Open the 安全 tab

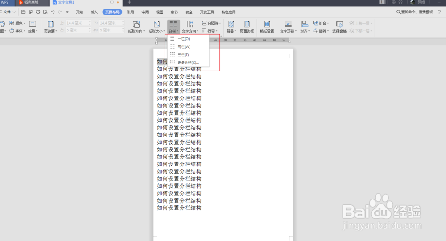pos(189,12)
